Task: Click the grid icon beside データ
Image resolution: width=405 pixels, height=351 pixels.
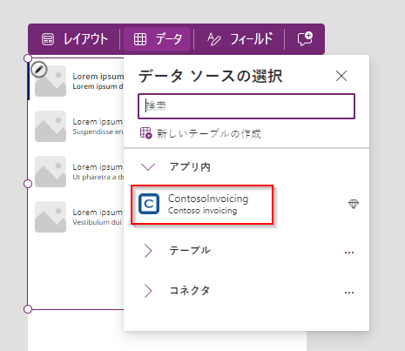Action: click(x=140, y=39)
